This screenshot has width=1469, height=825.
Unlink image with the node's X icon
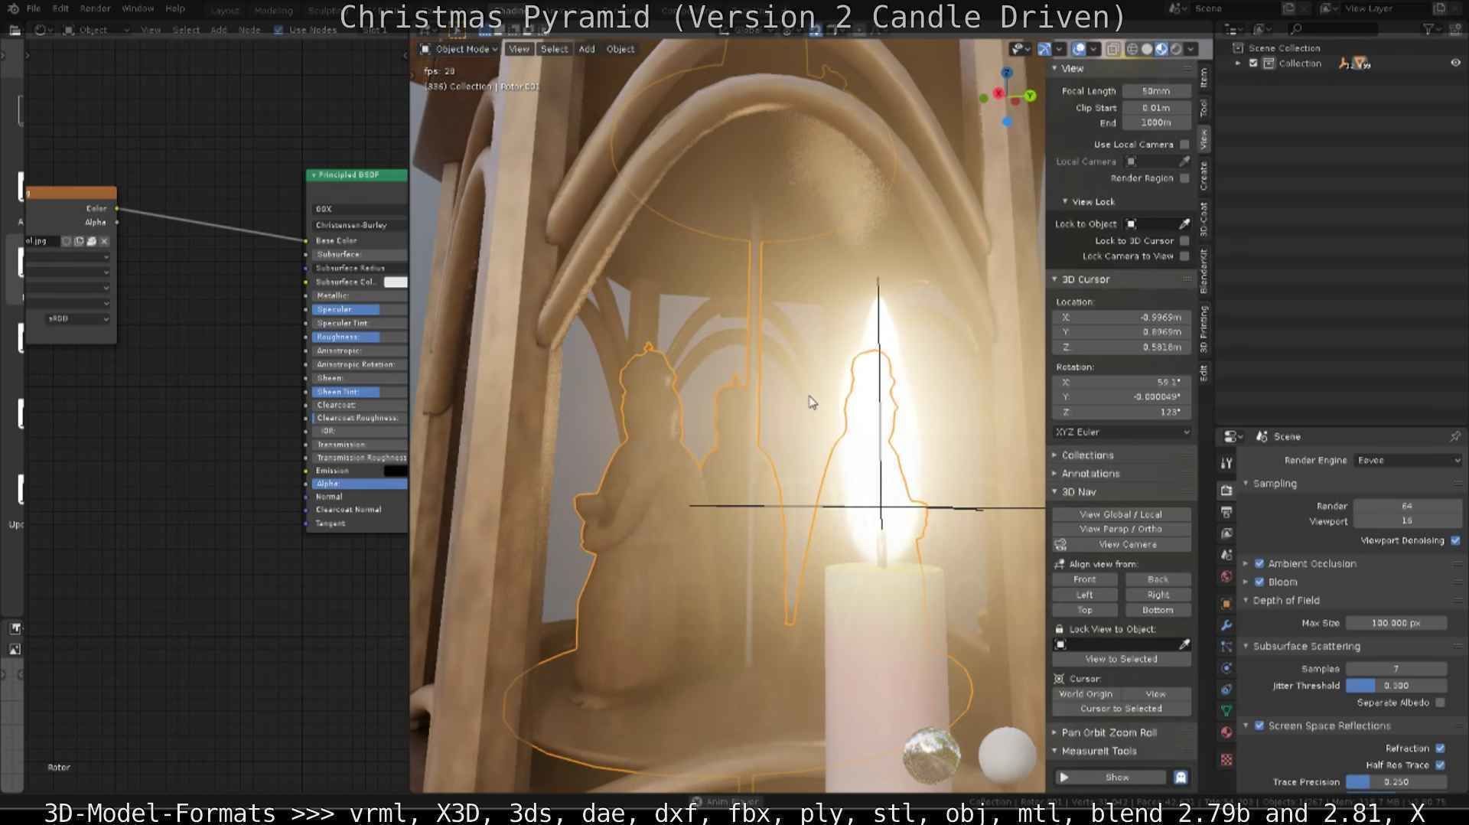point(105,241)
